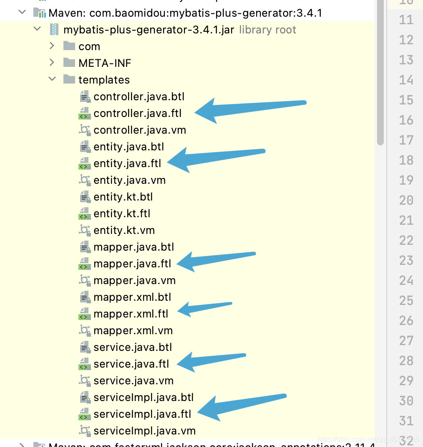The image size is (423, 447).
Task: Click the serviceImpl.java.btl file icon
Action: pyautogui.click(x=85, y=397)
